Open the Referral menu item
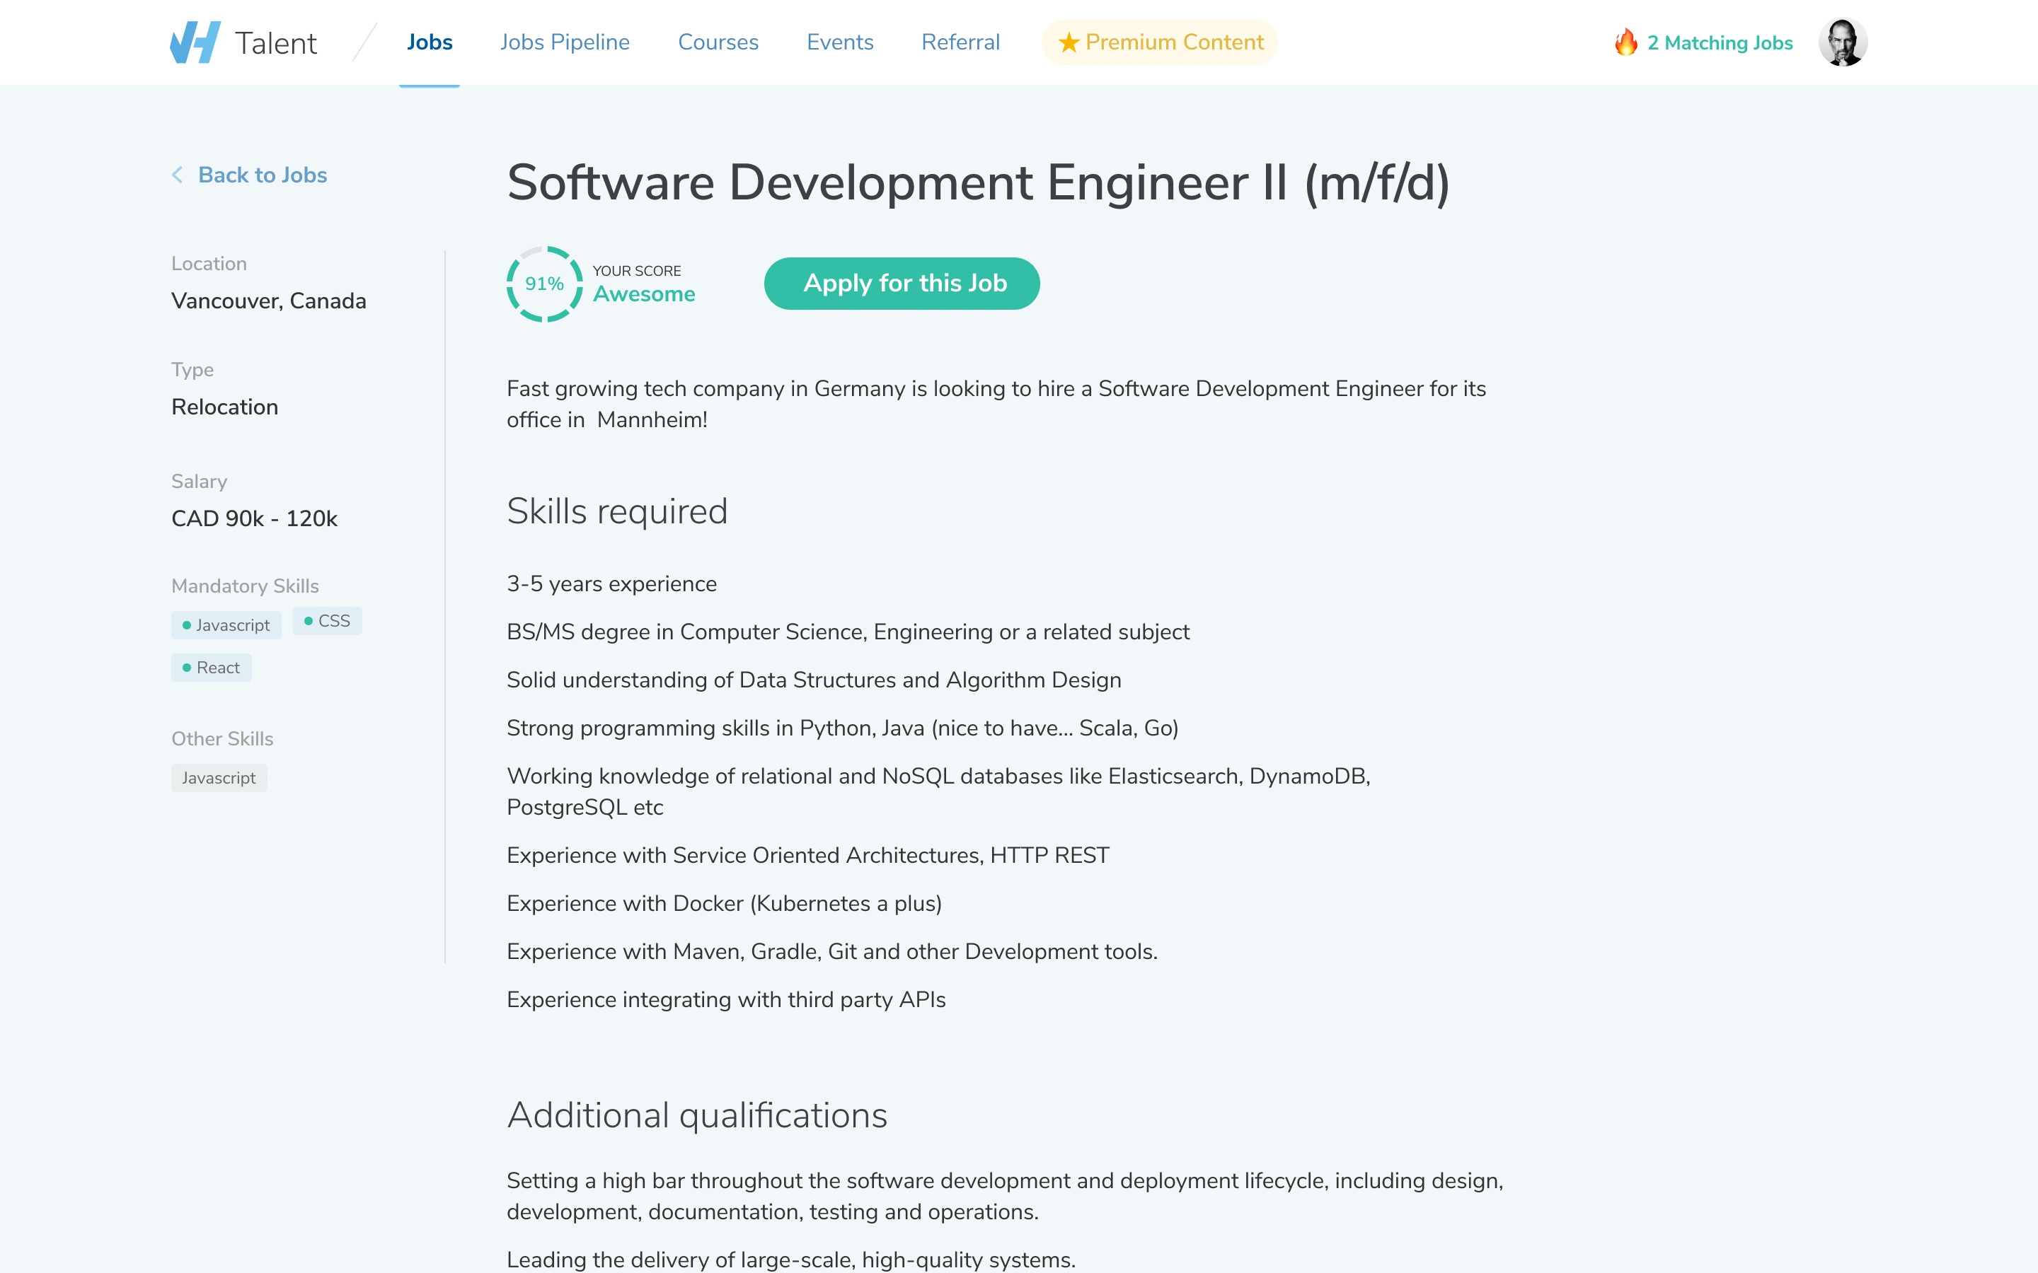The height and width of the screenshot is (1273, 2038). coord(960,41)
